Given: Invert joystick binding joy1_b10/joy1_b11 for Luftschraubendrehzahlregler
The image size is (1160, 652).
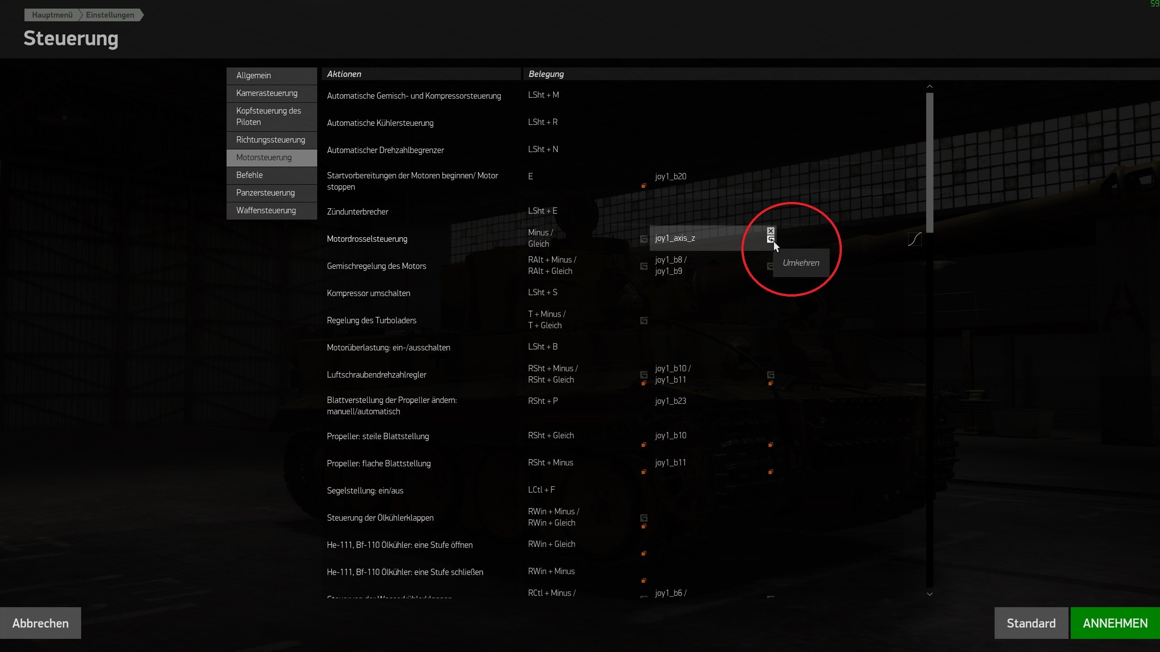Looking at the screenshot, I should pyautogui.click(x=770, y=375).
